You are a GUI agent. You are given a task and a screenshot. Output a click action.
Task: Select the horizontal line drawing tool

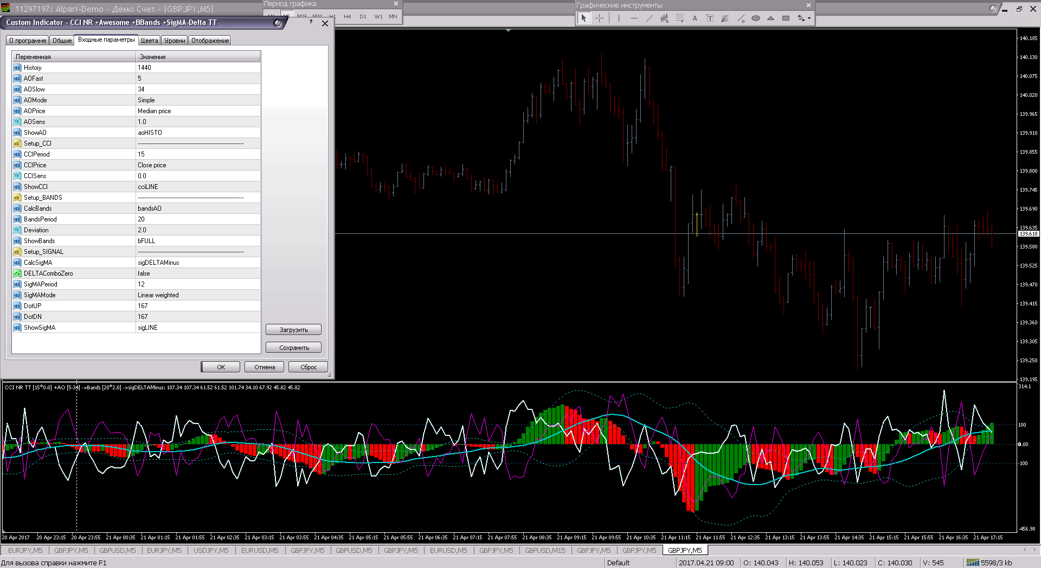point(634,18)
